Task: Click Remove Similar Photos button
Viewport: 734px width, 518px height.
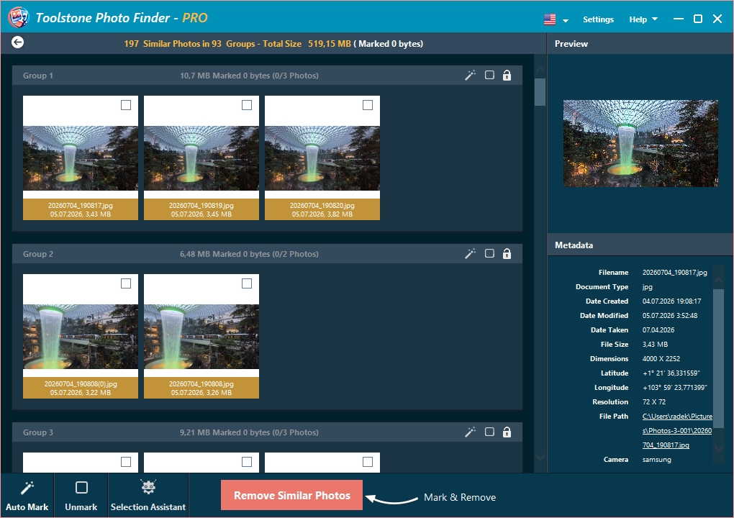Action: 291,495
